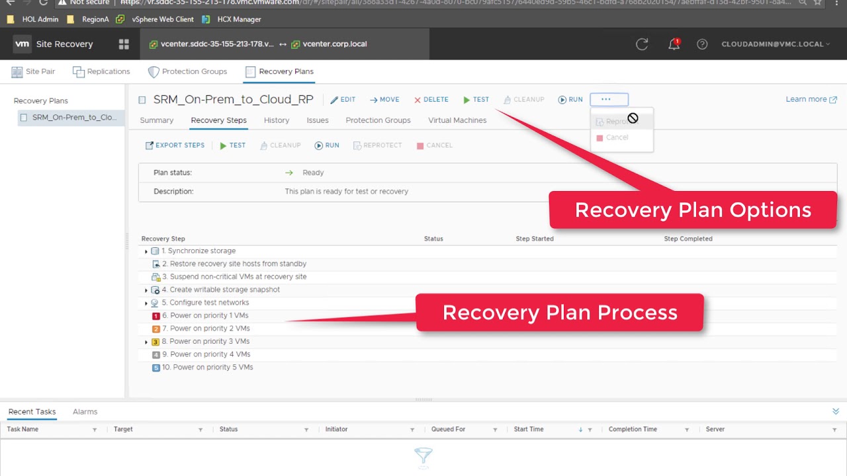Click the VMware vm logo

[22, 44]
